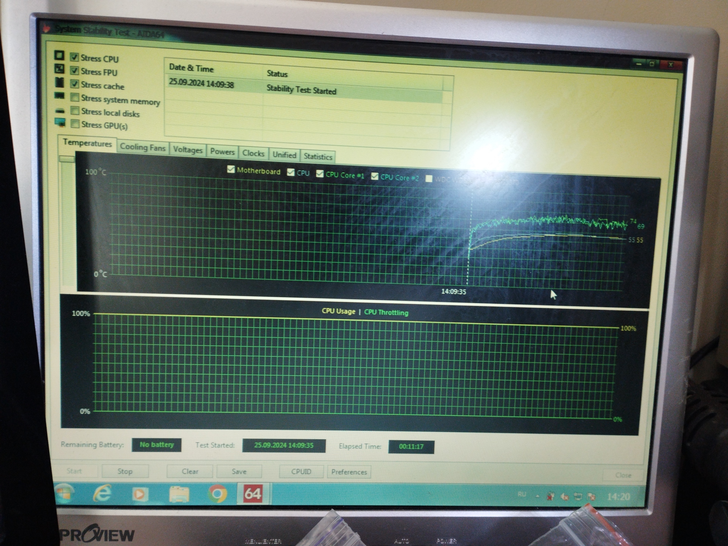
Task: Switch to the Clocks tab
Action: [x=253, y=153]
